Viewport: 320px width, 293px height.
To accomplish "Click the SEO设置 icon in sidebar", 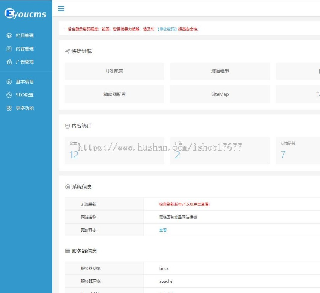I will coord(9,95).
